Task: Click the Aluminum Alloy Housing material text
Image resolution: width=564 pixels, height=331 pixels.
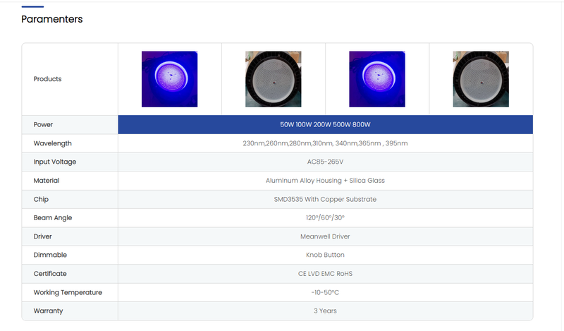Action: [x=325, y=181]
